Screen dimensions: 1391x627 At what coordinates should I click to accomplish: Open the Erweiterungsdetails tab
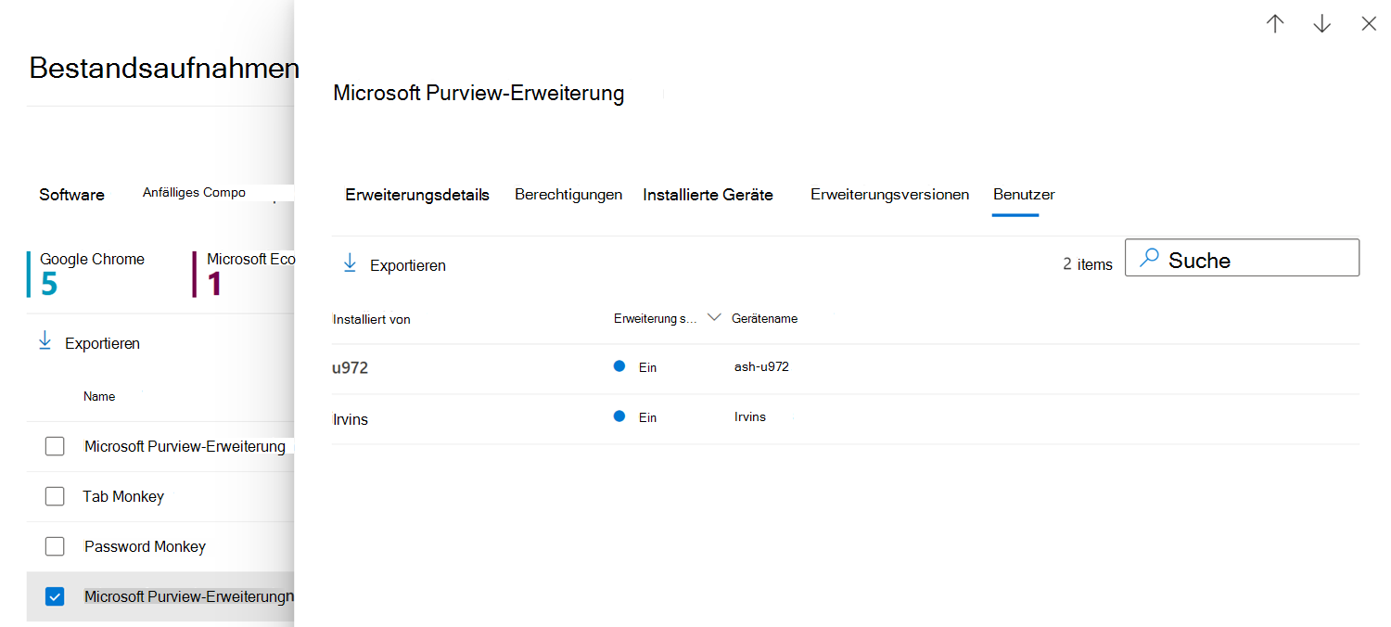(417, 195)
